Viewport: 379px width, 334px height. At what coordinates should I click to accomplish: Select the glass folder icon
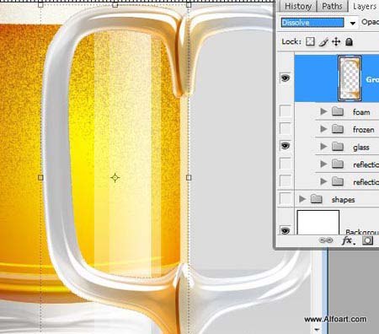tap(338, 146)
